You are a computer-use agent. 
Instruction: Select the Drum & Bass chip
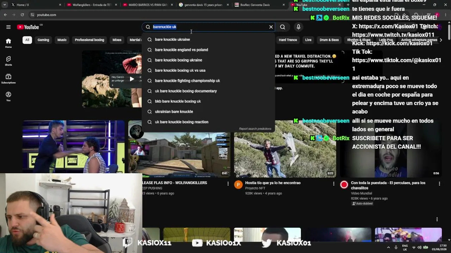point(329,40)
